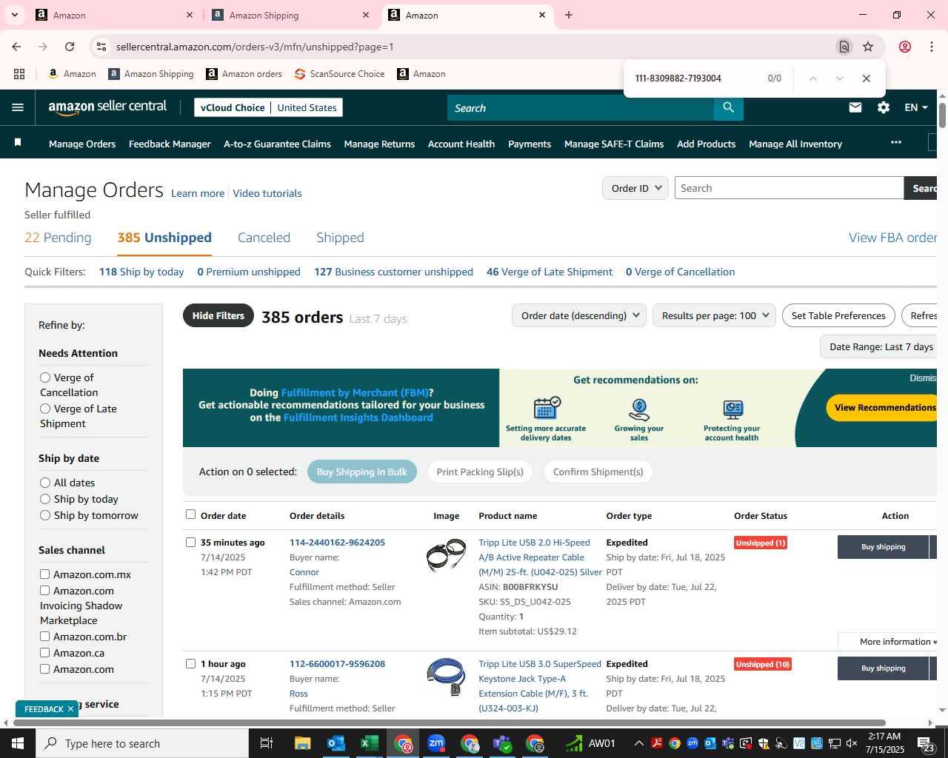Go back using browser back arrow
This screenshot has height=758, width=948.
click(16, 47)
